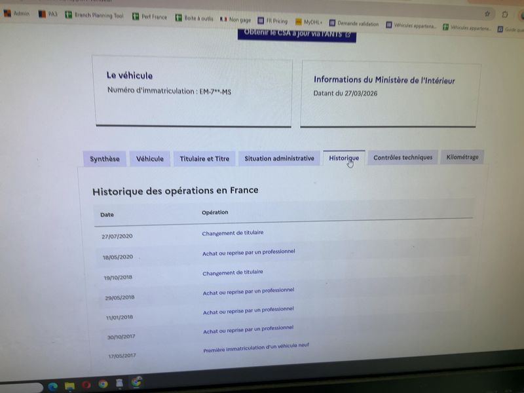Click Achat ou reprise in 18/05/2020 row
524x393 pixels.
(249, 252)
